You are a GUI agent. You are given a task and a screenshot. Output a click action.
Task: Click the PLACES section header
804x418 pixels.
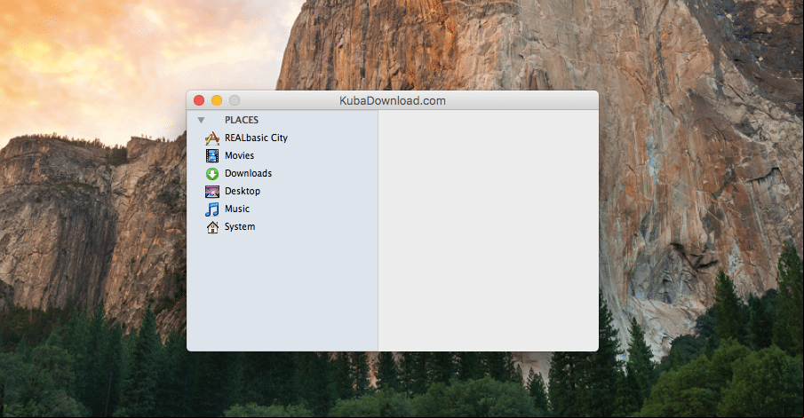point(242,120)
